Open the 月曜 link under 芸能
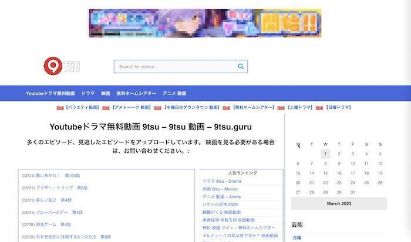 click(297, 238)
